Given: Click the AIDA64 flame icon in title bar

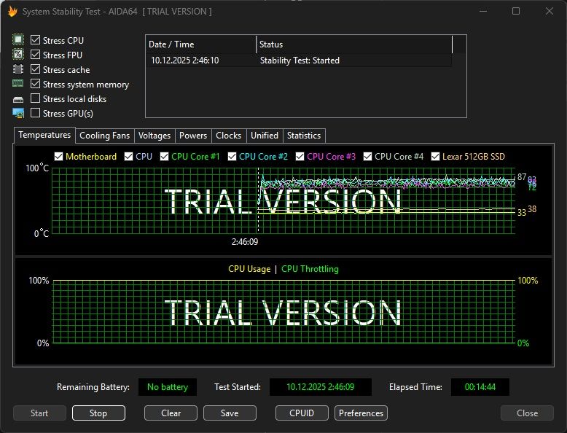Looking at the screenshot, I should point(12,12).
